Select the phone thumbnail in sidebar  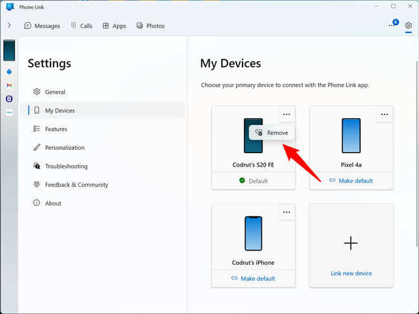(9, 50)
